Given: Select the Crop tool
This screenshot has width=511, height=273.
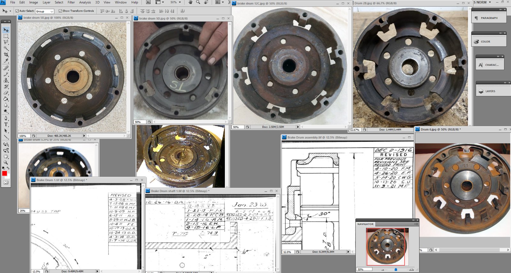Looking at the screenshot, I should (x=6, y=55).
